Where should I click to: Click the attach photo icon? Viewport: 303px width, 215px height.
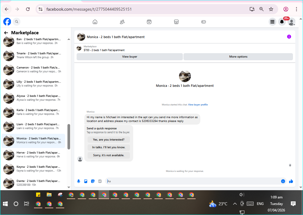86,181
